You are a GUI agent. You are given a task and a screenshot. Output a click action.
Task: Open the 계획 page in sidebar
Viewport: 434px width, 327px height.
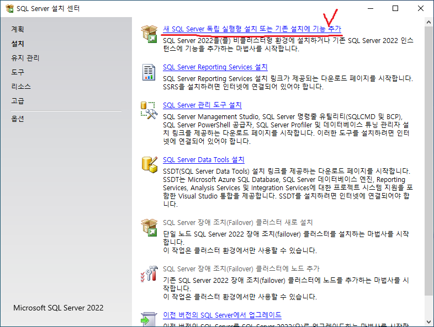click(x=18, y=29)
